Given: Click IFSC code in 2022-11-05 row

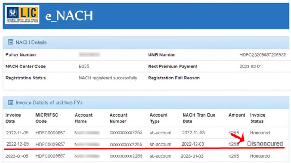Looking at the screenshot, I should [50, 133].
